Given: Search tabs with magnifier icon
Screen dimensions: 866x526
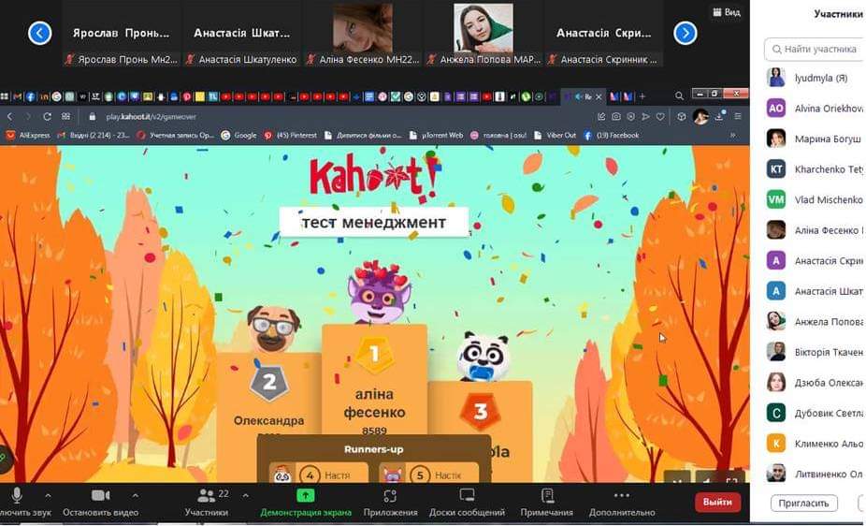Looking at the screenshot, I should pyautogui.click(x=679, y=96).
